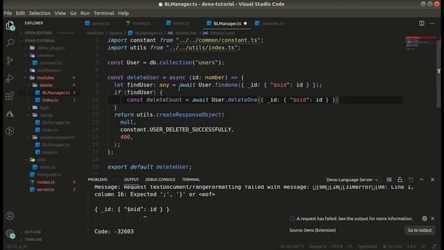Open constant.ts under common folder
444x250 pixels.
point(51,63)
